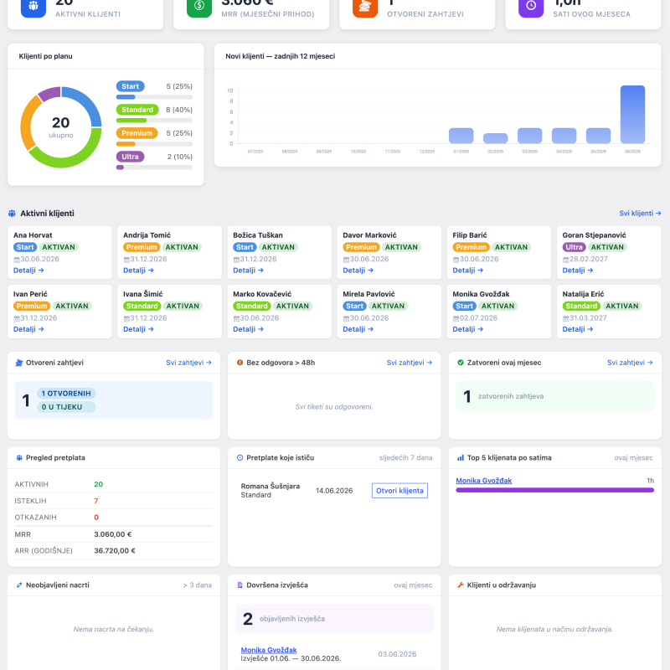Screen dimensions: 670x670
Task: Open Detalji for Marko Kovačević
Action: 248,329
